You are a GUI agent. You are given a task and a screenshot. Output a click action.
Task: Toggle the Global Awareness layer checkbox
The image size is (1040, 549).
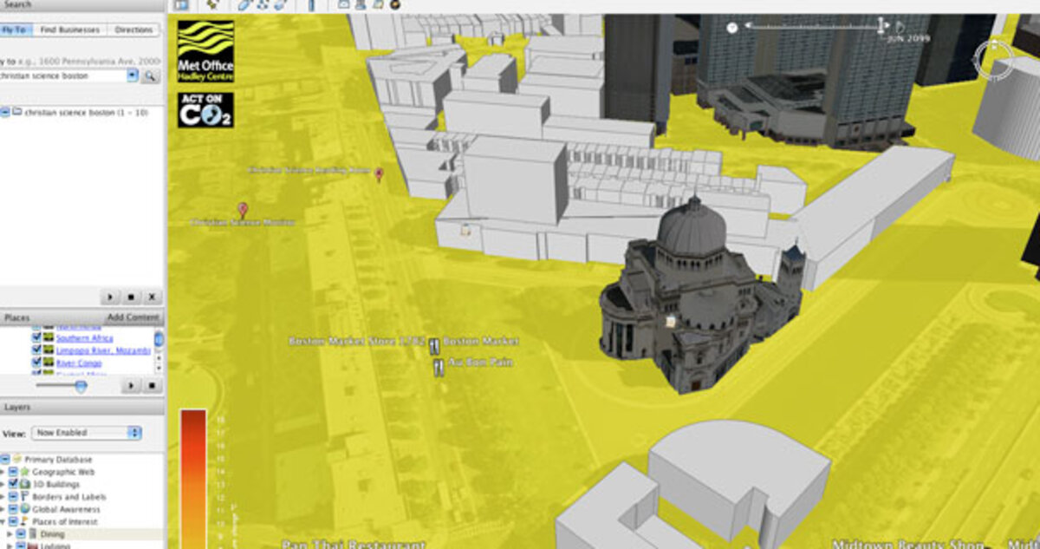click(x=13, y=509)
